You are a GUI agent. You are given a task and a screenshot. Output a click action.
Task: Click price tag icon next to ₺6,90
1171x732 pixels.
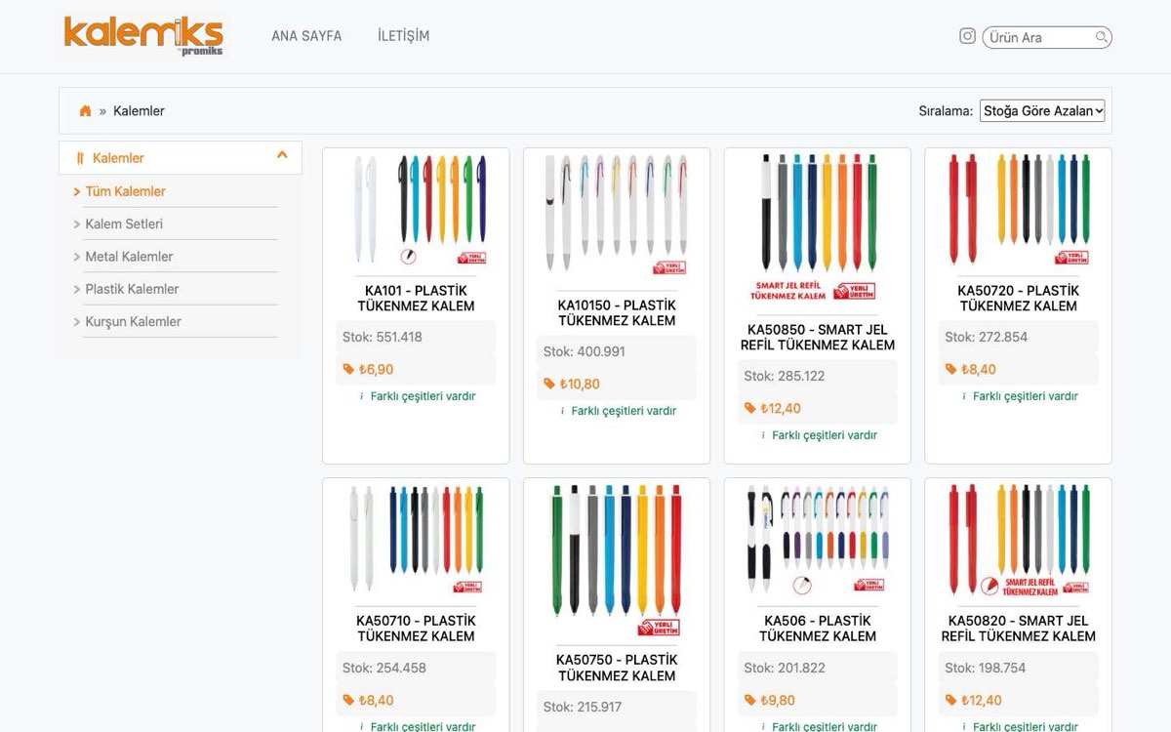tap(348, 370)
